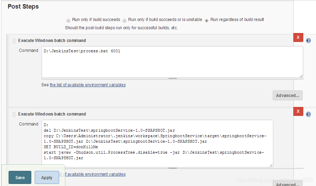Select Run only if build succeeds or is unstable
This screenshot has height=186, width=316.
coord(124,20)
